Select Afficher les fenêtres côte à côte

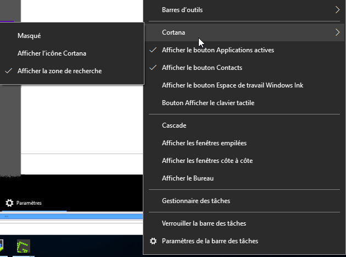(x=207, y=161)
